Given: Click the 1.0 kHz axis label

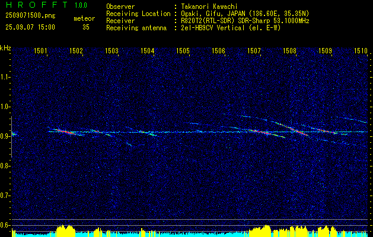Looking at the screenshot, I should [x=5, y=107].
